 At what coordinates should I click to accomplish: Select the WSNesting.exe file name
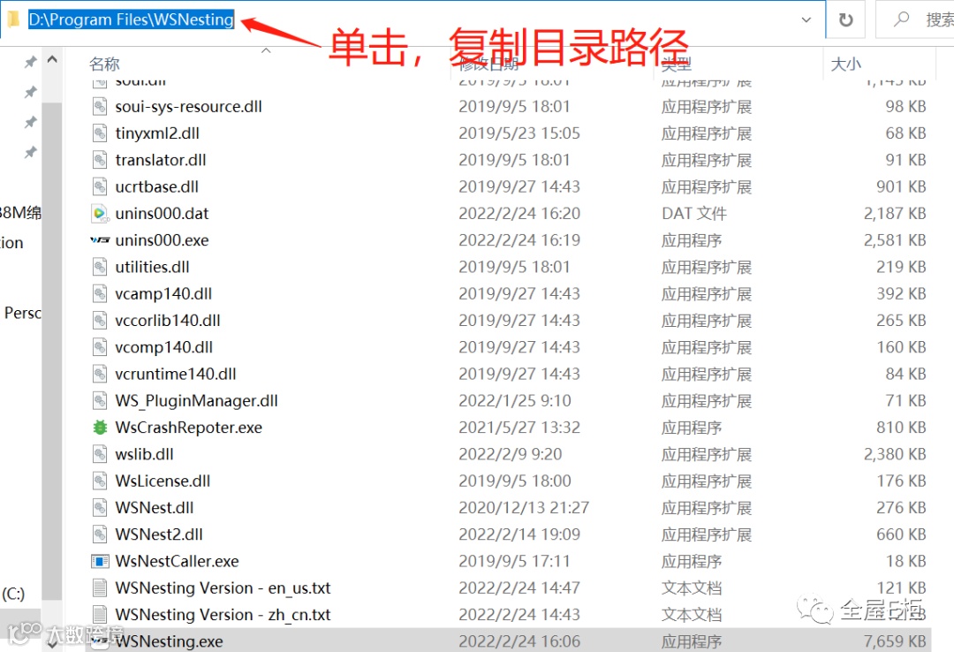click(169, 641)
